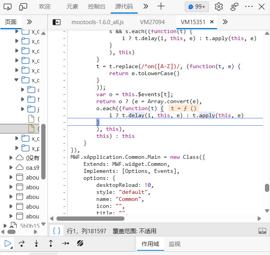
Task: Close the VM15351 file tab
Action: [x=212, y=22]
